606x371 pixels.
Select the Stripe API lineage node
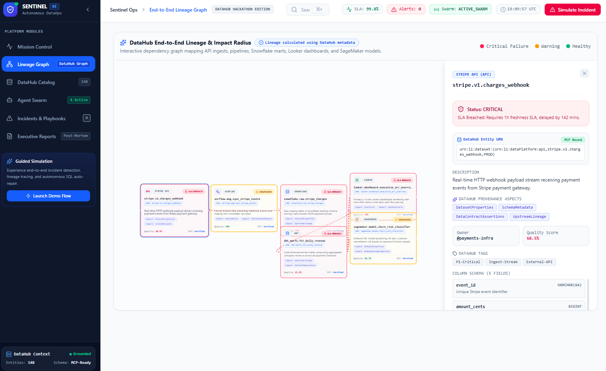tap(175, 211)
